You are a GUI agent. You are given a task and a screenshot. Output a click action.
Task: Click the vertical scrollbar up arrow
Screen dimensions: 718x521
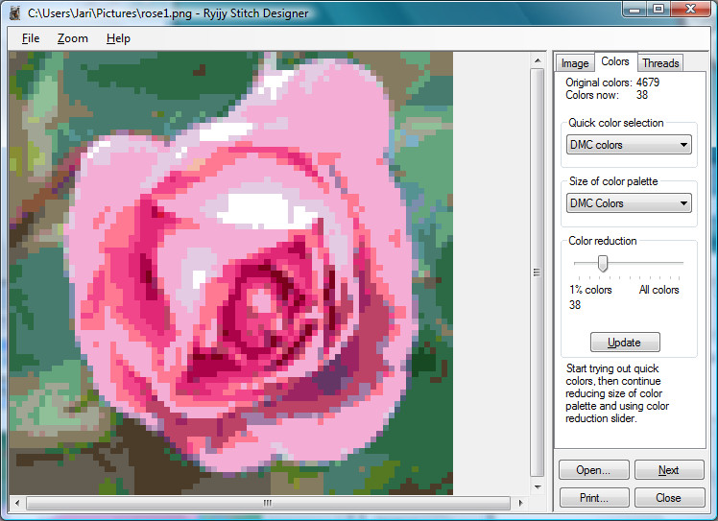click(538, 60)
